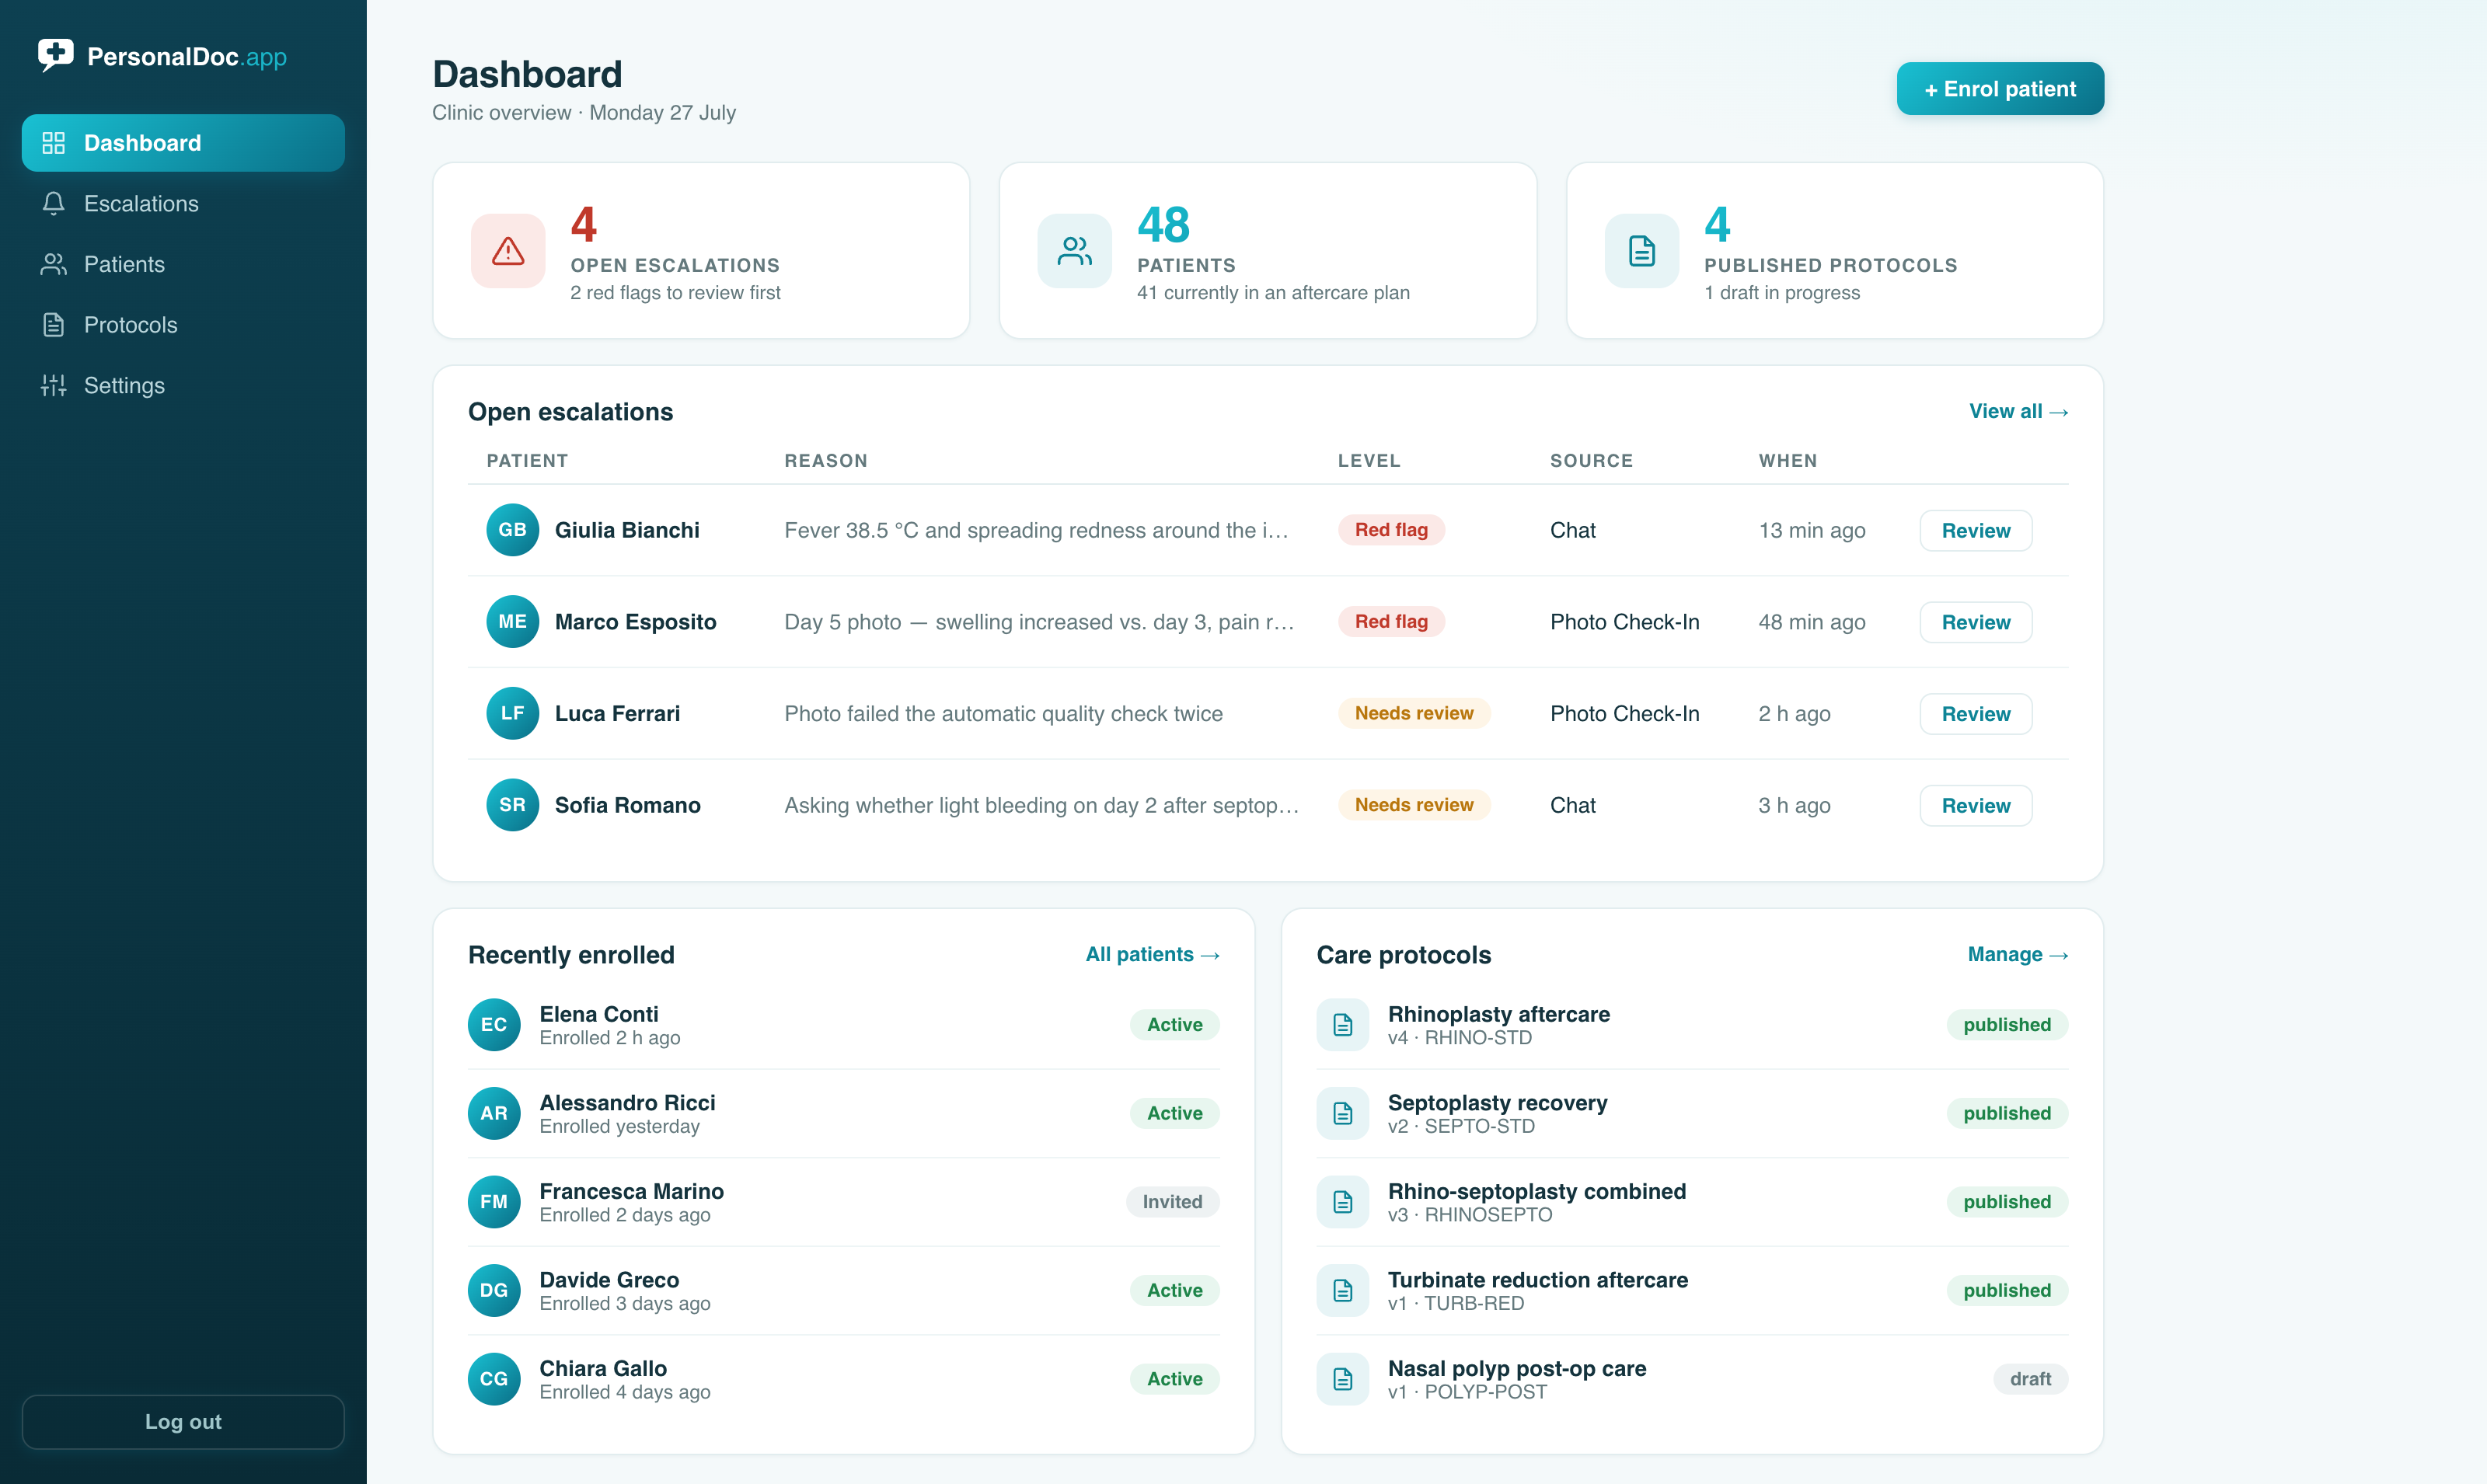2487x1484 pixels.
Task: Click the CG avatar for Chiara Gallo
Action: [494, 1379]
